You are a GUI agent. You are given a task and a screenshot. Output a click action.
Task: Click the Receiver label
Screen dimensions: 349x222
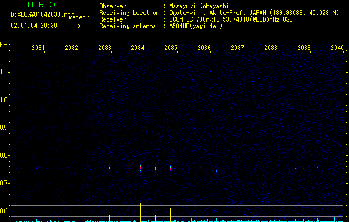coord(113,19)
